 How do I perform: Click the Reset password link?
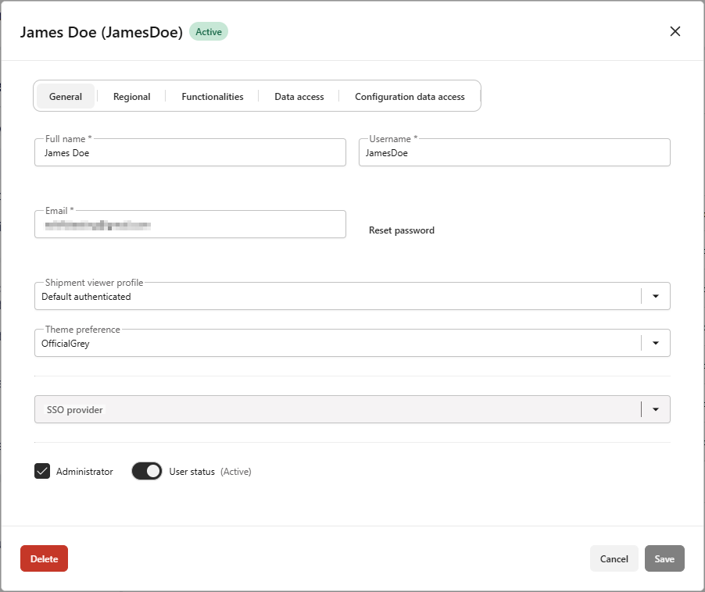(402, 230)
